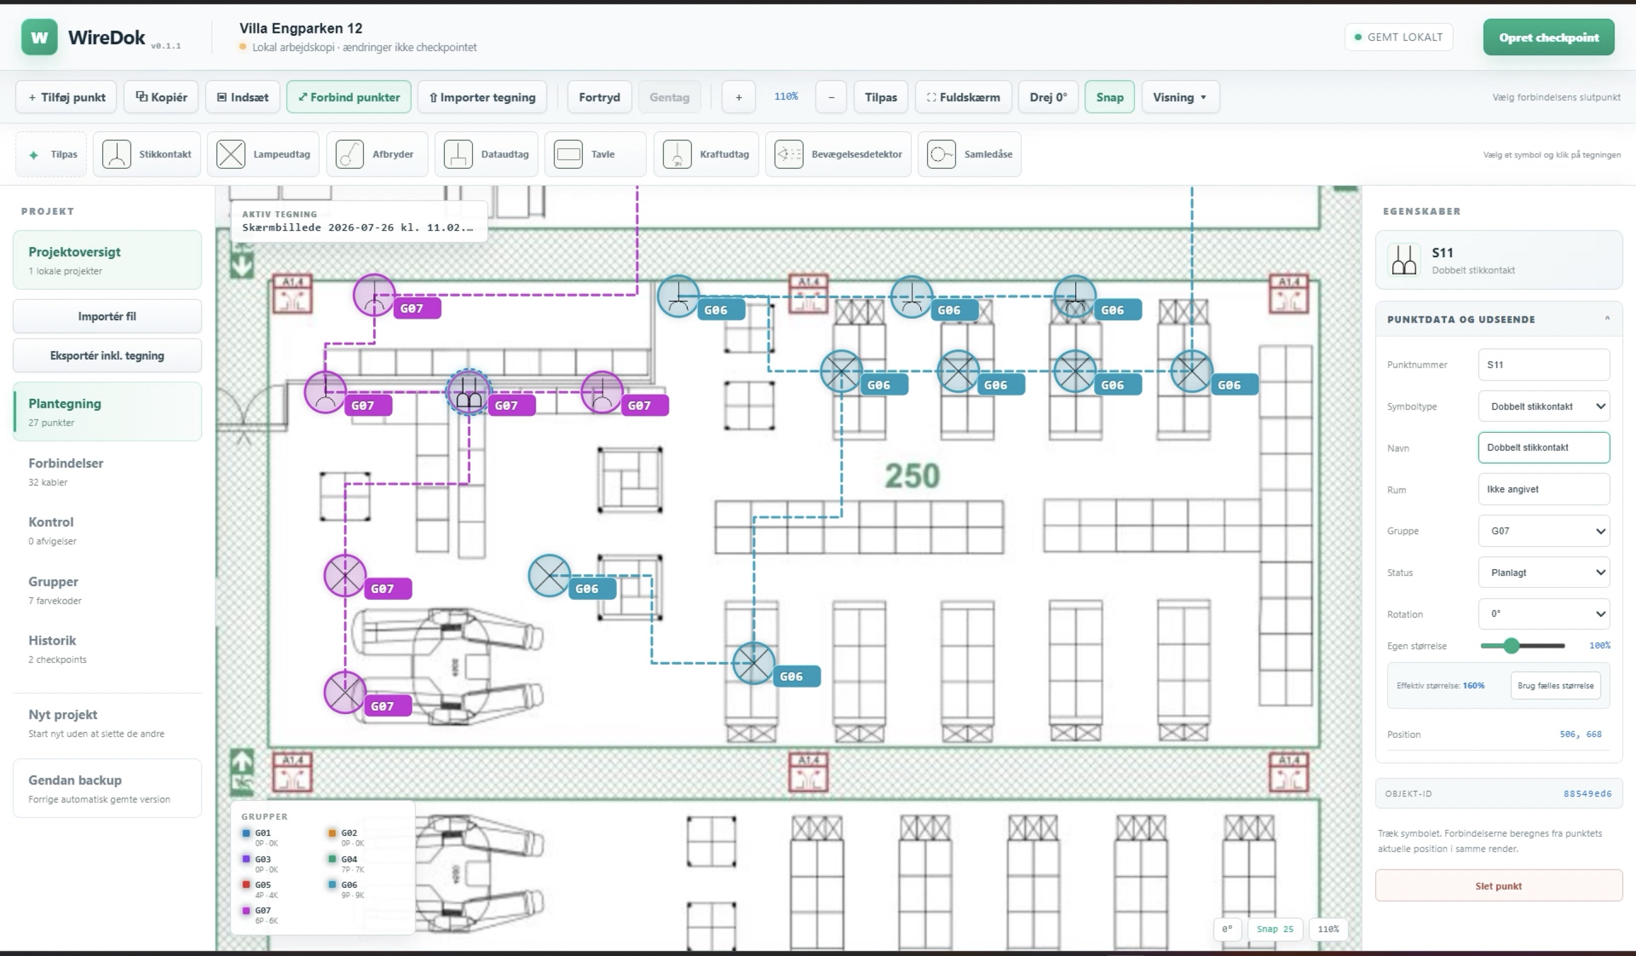This screenshot has height=956, width=1636.
Task: Open the Visning dropdown menu
Action: [x=1180, y=97]
